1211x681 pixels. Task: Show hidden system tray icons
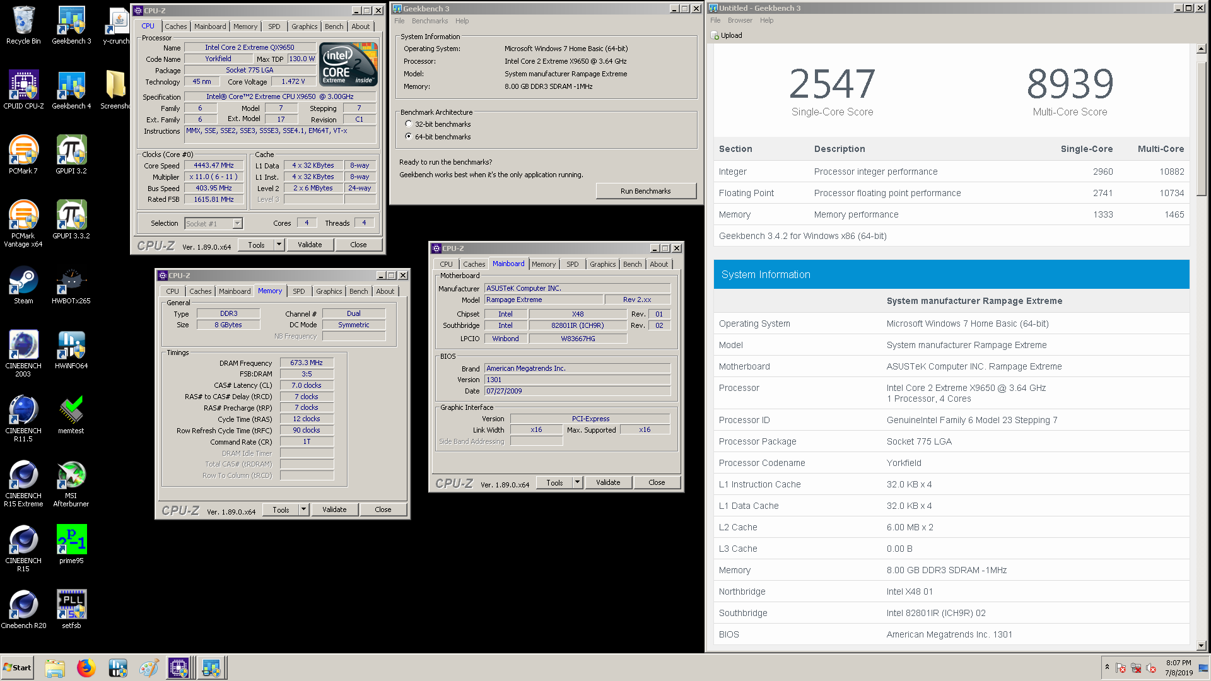tap(1107, 667)
